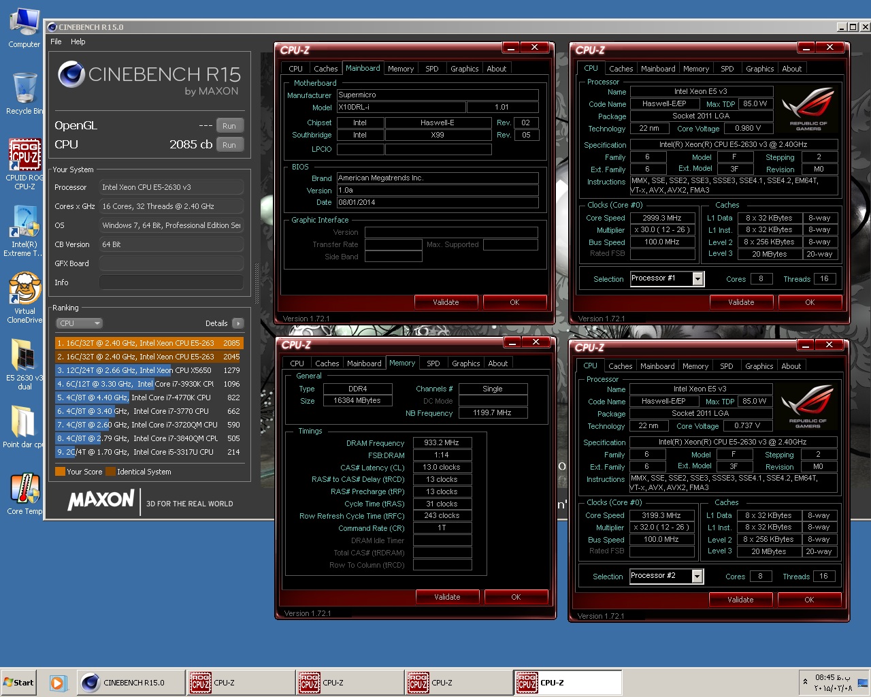The height and width of the screenshot is (697, 871).
Task: Open Mainboard tab in Memory CPU-Z window
Action: tap(364, 363)
